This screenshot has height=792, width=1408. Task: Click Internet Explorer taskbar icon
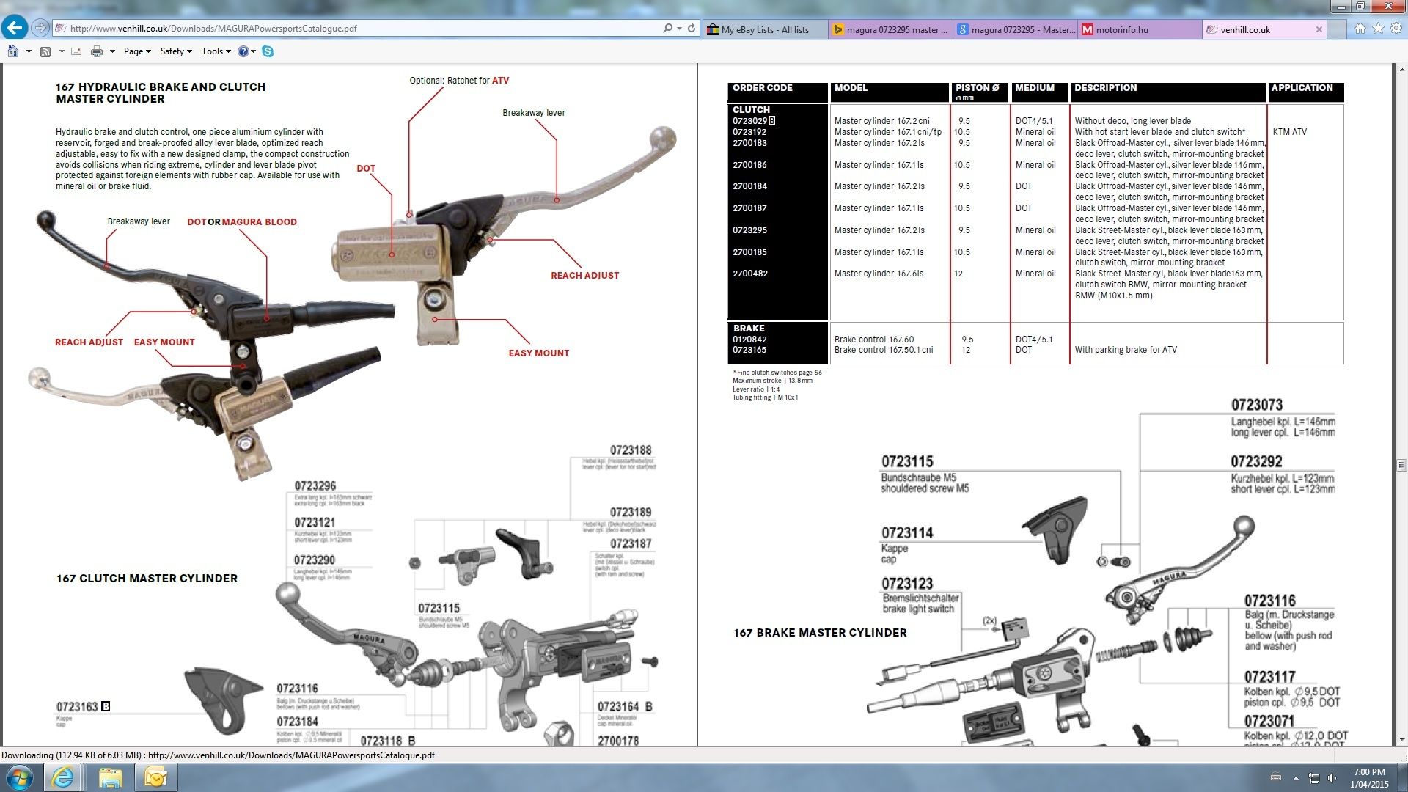click(63, 777)
